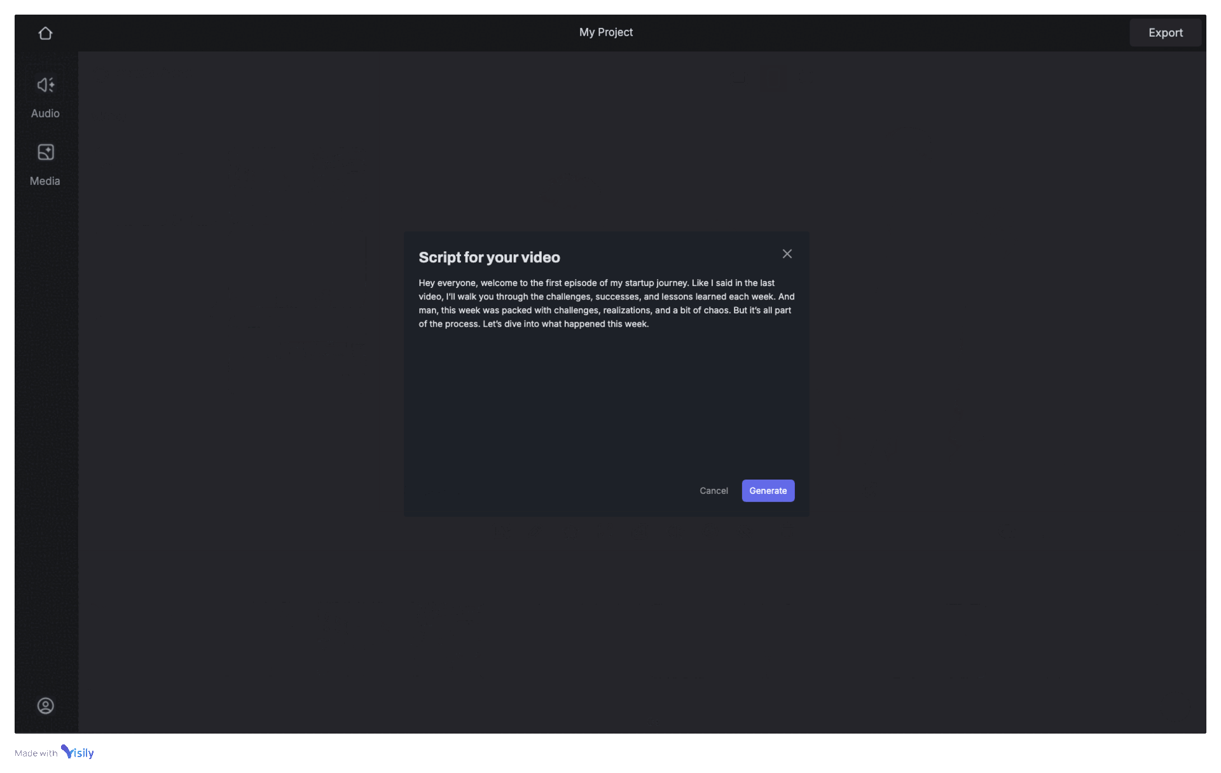The image size is (1221, 773).
Task: Click empty sidebar area below Media
Action: pos(45,413)
